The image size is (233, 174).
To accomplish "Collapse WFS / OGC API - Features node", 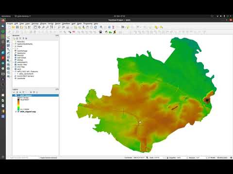I will 14,72.
